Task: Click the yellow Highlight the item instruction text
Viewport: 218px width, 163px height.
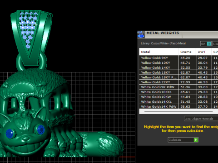Action: pyautogui.click(x=181, y=129)
